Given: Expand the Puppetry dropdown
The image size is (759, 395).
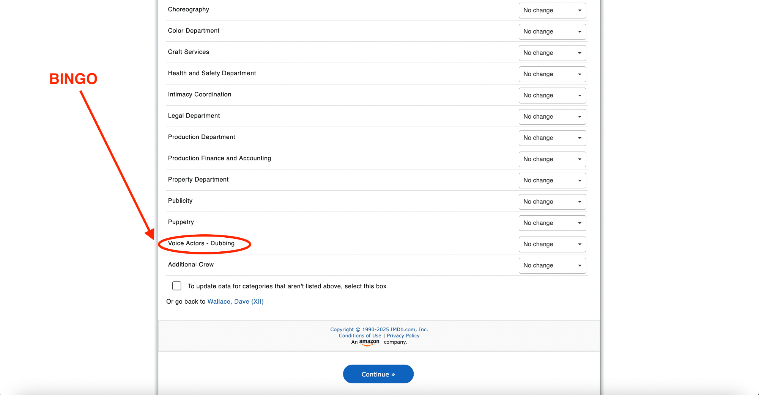Looking at the screenshot, I should click(552, 223).
